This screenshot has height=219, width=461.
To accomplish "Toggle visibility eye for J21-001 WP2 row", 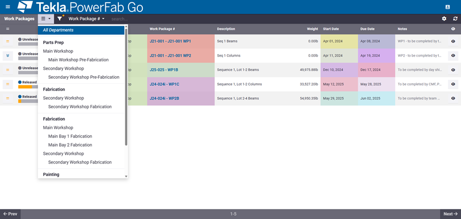I will tap(453, 55).
